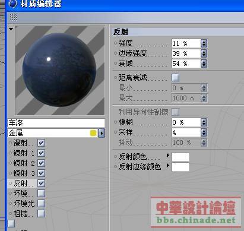Click the material preview sphere
244x231 pixels.
tap(59, 69)
